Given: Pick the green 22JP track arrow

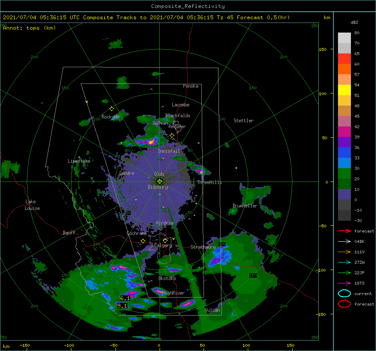Looking at the screenshot, I should pyautogui.click(x=344, y=273).
